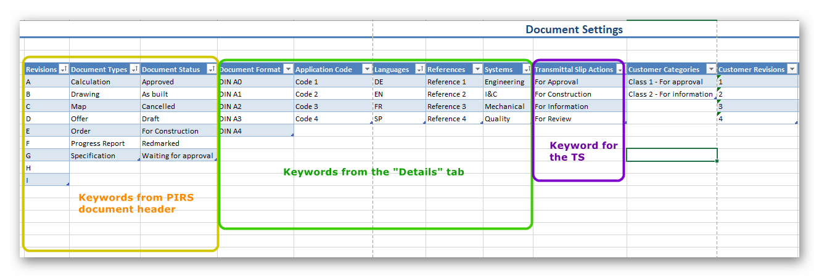Select the Quality system cell
The height and width of the screenshot is (277, 819).
[x=508, y=119]
